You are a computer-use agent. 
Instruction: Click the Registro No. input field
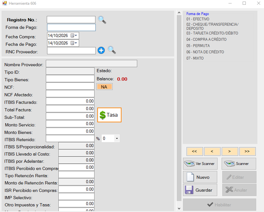[x=71, y=20]
